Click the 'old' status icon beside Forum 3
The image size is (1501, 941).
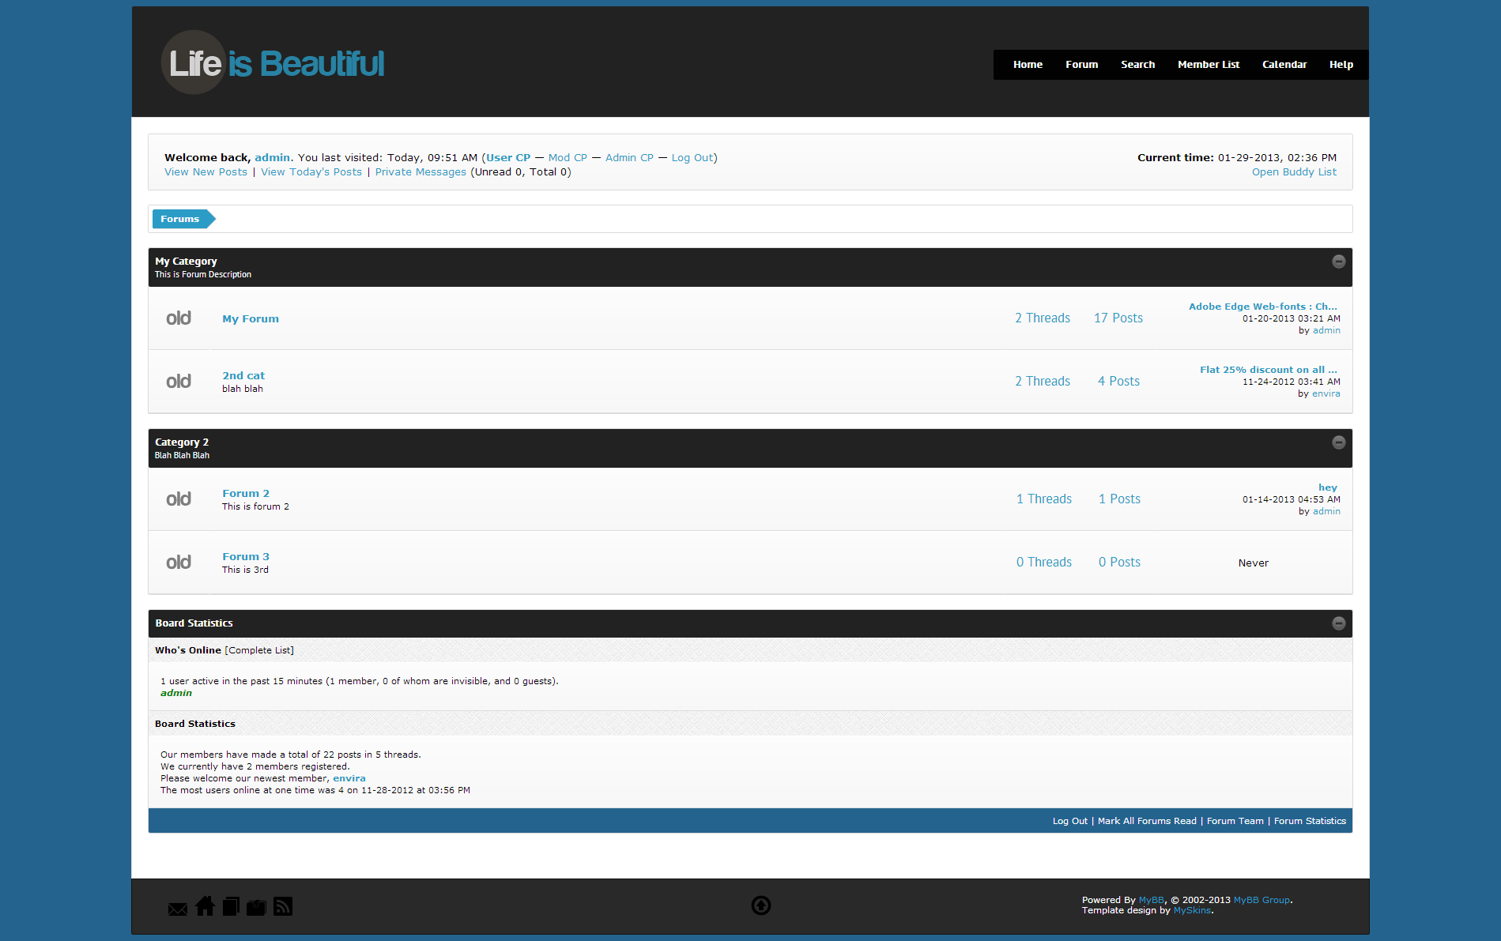(x=179, y=563)
